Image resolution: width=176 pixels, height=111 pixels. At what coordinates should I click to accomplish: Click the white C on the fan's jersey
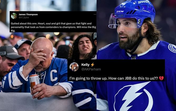[54, 75]
